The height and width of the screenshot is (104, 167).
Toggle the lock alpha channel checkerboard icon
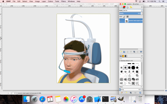click(x=128, y=17)
